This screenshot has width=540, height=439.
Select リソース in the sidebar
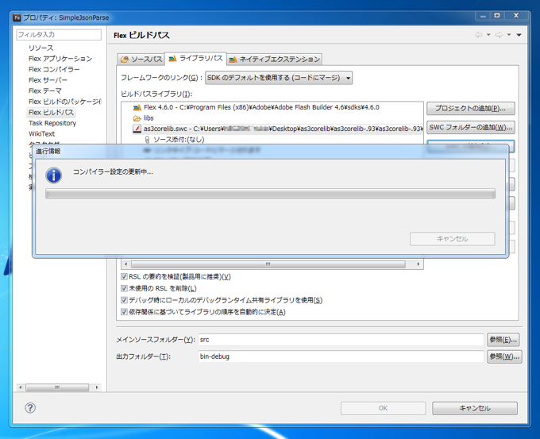click(x=41, y=48)
